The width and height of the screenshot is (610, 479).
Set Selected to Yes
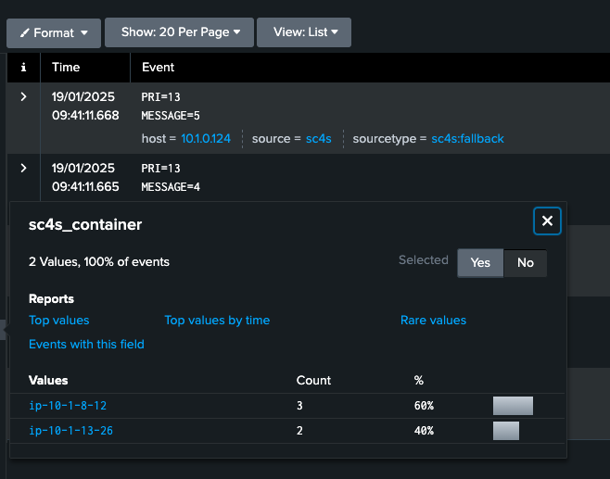480,263
